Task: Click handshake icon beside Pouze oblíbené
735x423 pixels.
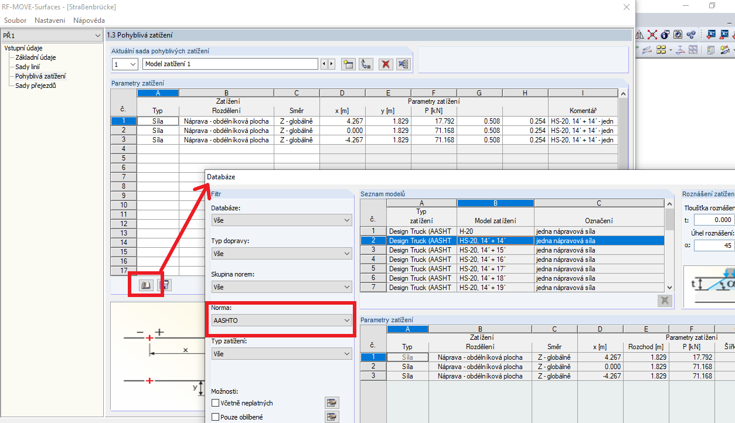Action: (332, 417)
